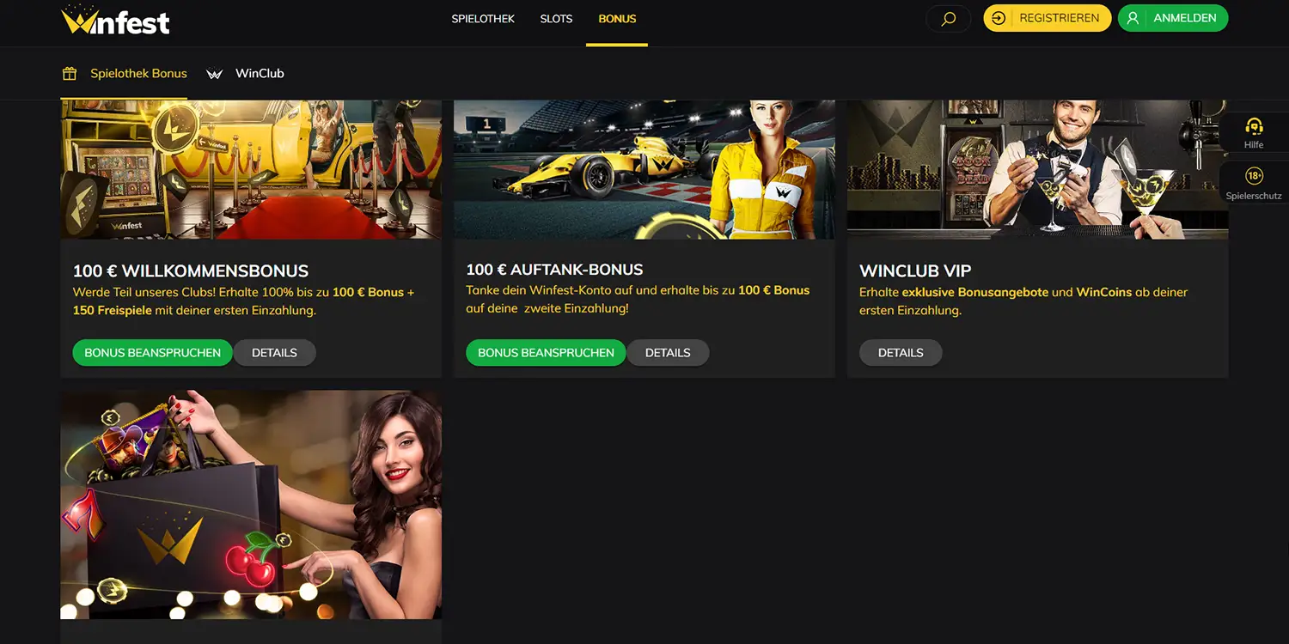Open the shopping bag promotion image
The width and height of the screenshot is (1289, 644).
[x=251, y=505]
